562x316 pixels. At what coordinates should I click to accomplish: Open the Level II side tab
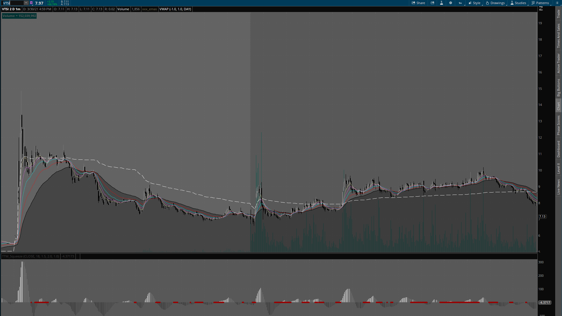558,168
